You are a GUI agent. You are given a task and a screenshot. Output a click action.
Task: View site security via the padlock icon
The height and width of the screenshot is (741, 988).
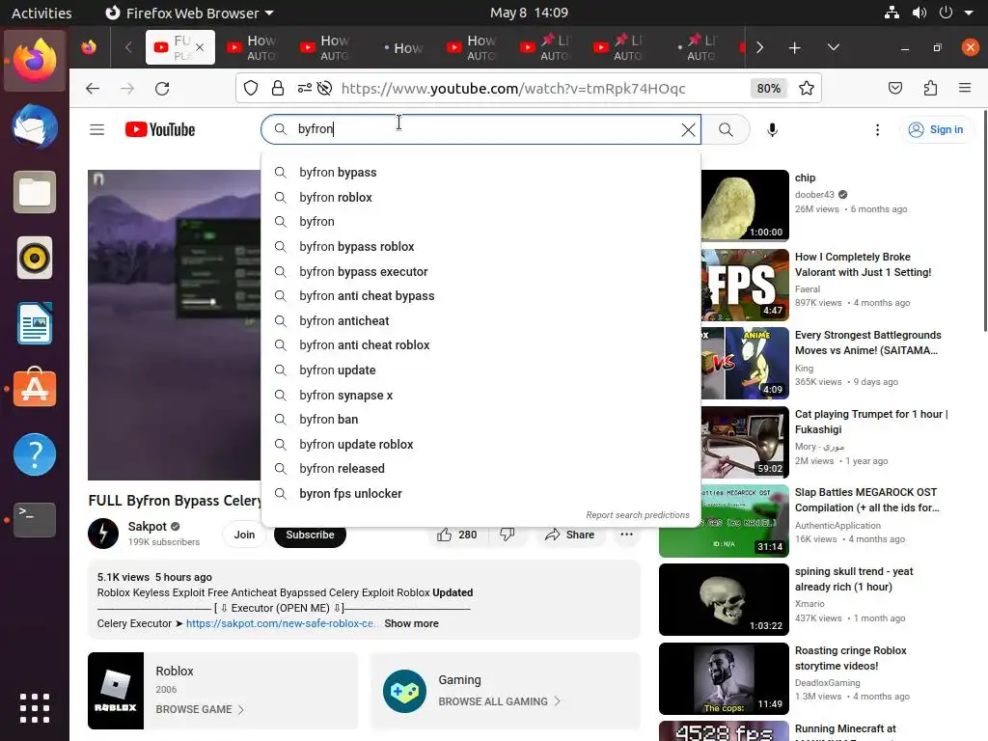277,88
